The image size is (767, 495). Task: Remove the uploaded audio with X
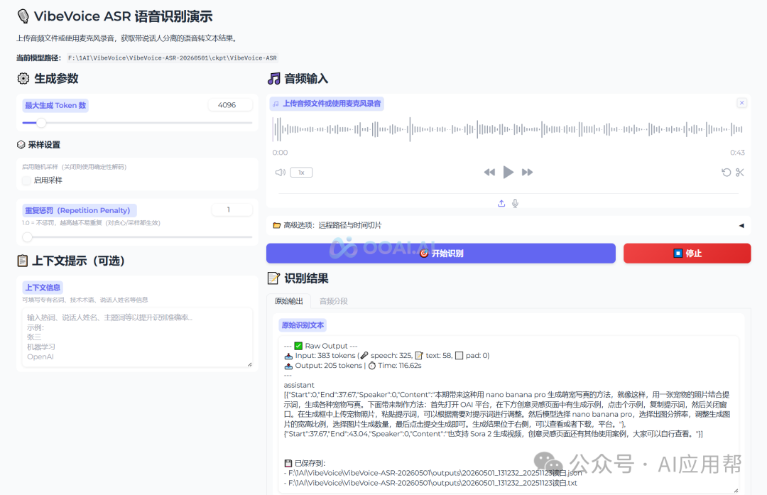click(741, 103)
